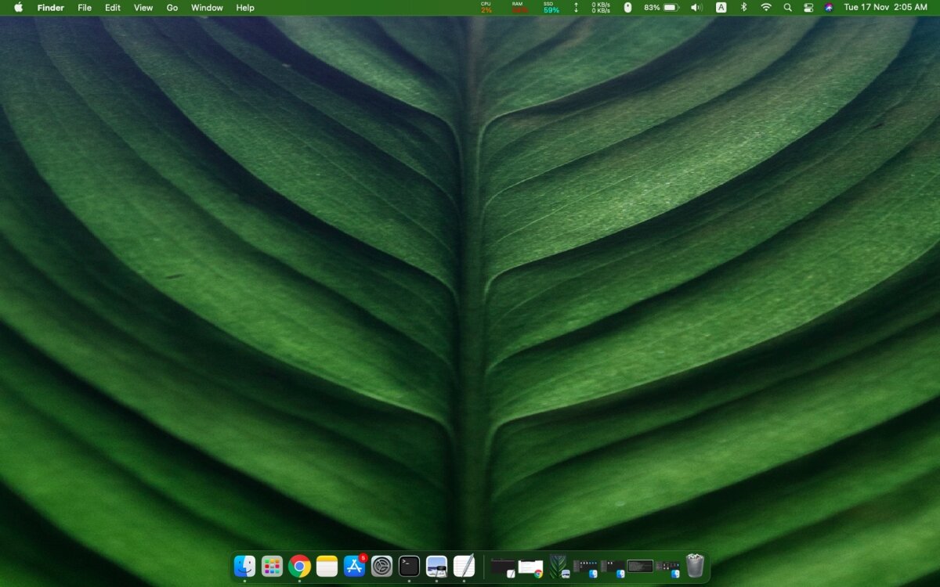
Task: Open System Preferences gear icon
Action: point(381,566)
